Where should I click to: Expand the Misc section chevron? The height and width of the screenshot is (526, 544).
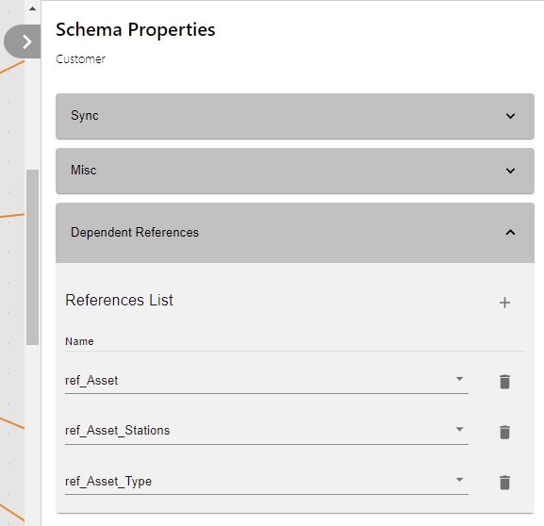[x=510, y=171]
